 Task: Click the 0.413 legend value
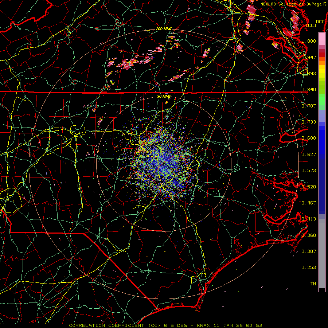click(309, 219)
